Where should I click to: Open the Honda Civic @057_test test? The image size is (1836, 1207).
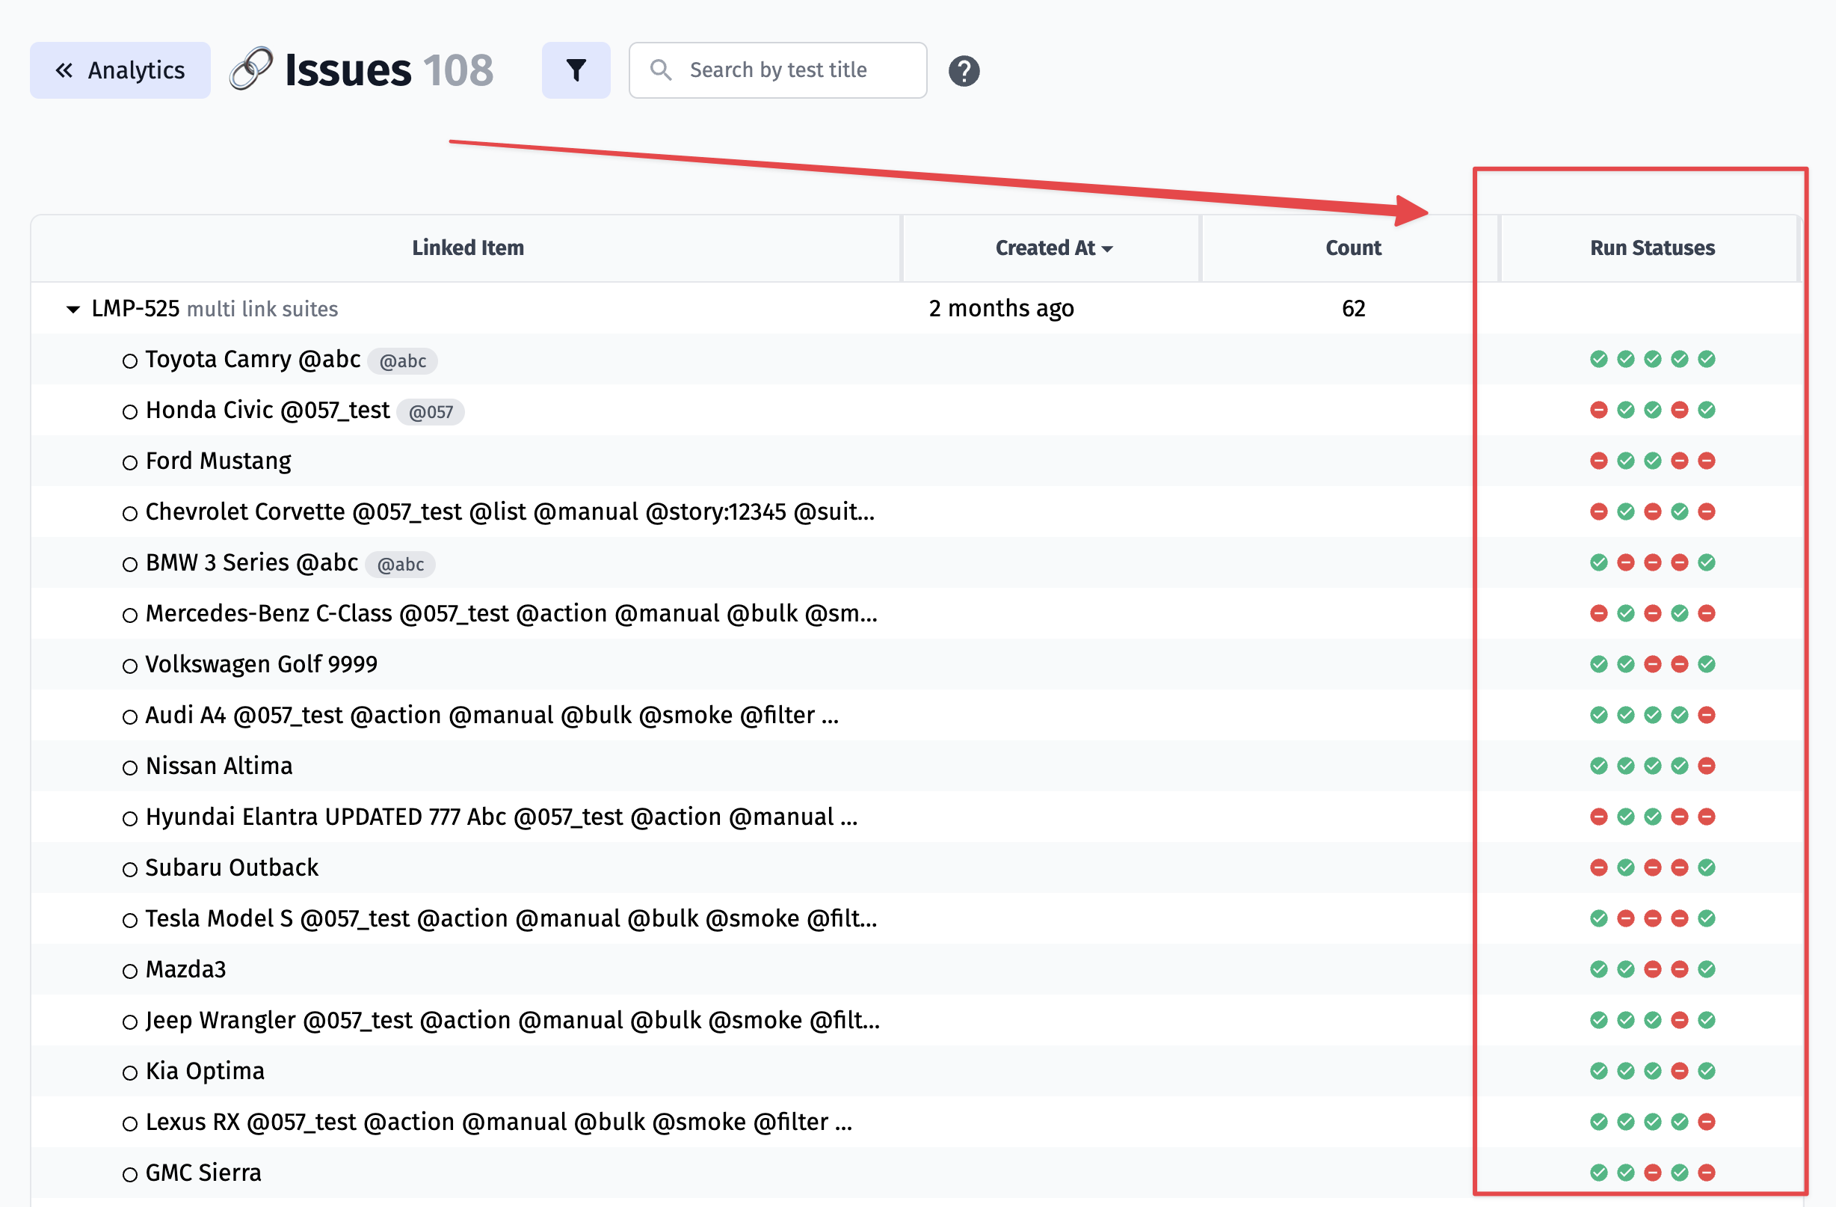pos(268,411)
